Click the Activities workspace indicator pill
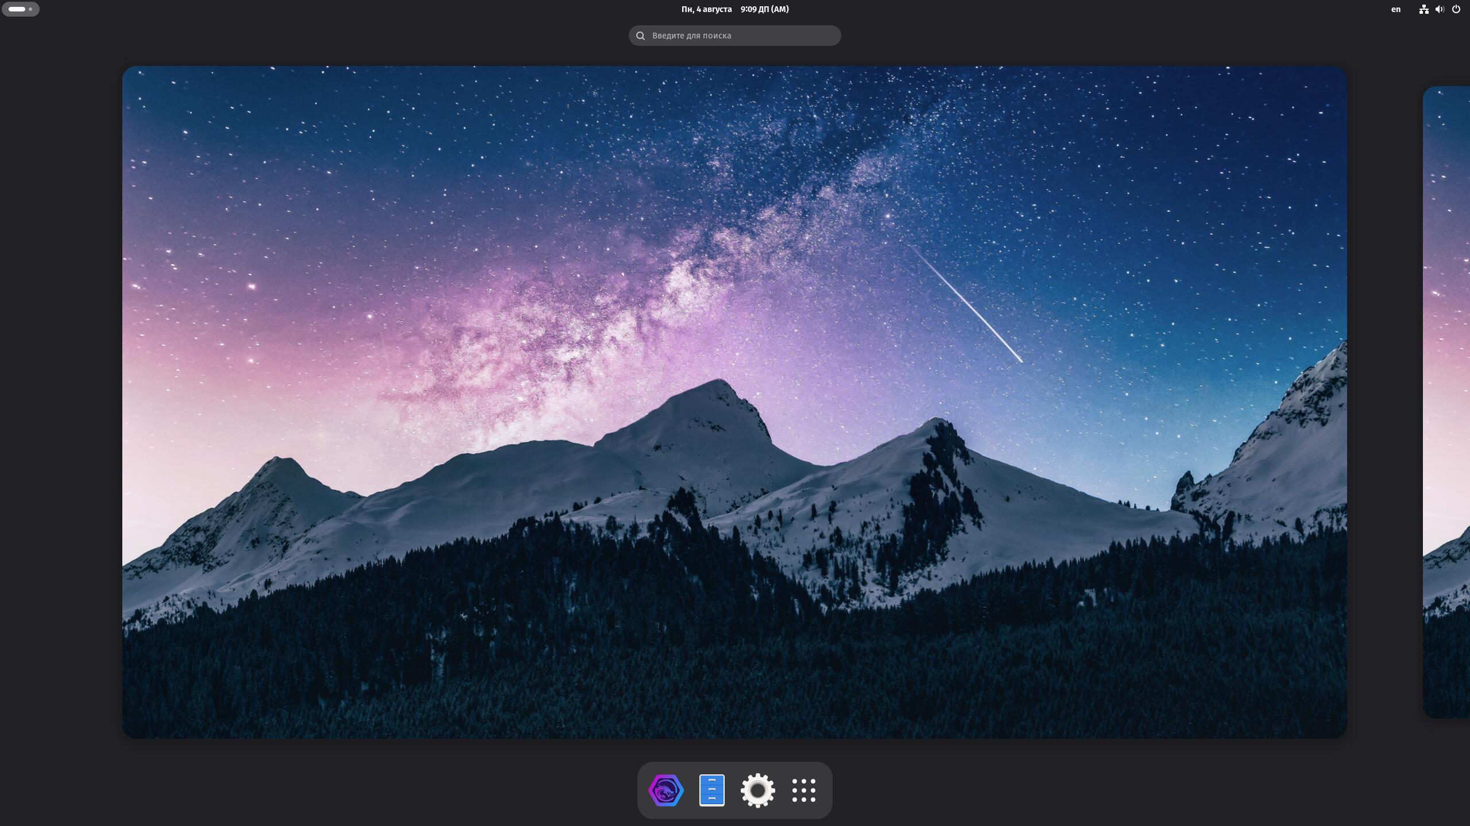Viewport: 1470px width, 826px height. coord(21,9)
